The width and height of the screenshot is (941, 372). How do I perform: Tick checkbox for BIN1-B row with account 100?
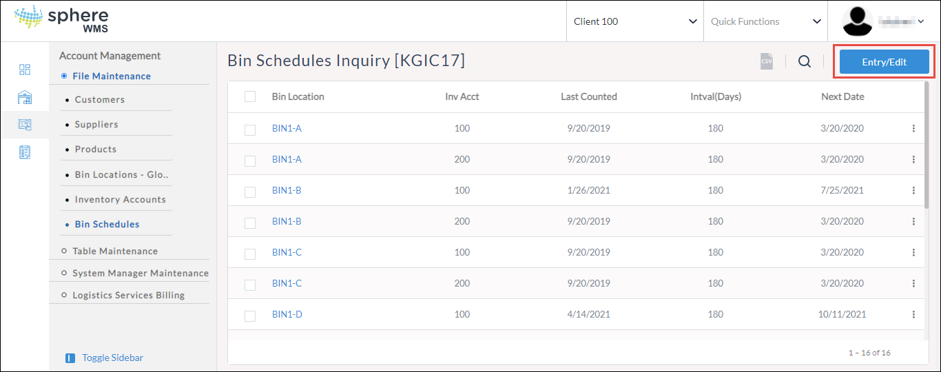click(x=250, y=192)
